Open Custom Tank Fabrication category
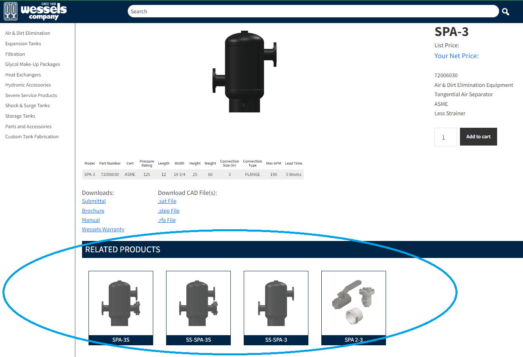The image size is (523, 357). click(32, 137)
